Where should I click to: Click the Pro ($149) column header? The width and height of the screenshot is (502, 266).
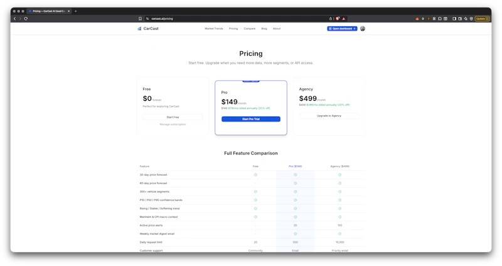point(295,166)
